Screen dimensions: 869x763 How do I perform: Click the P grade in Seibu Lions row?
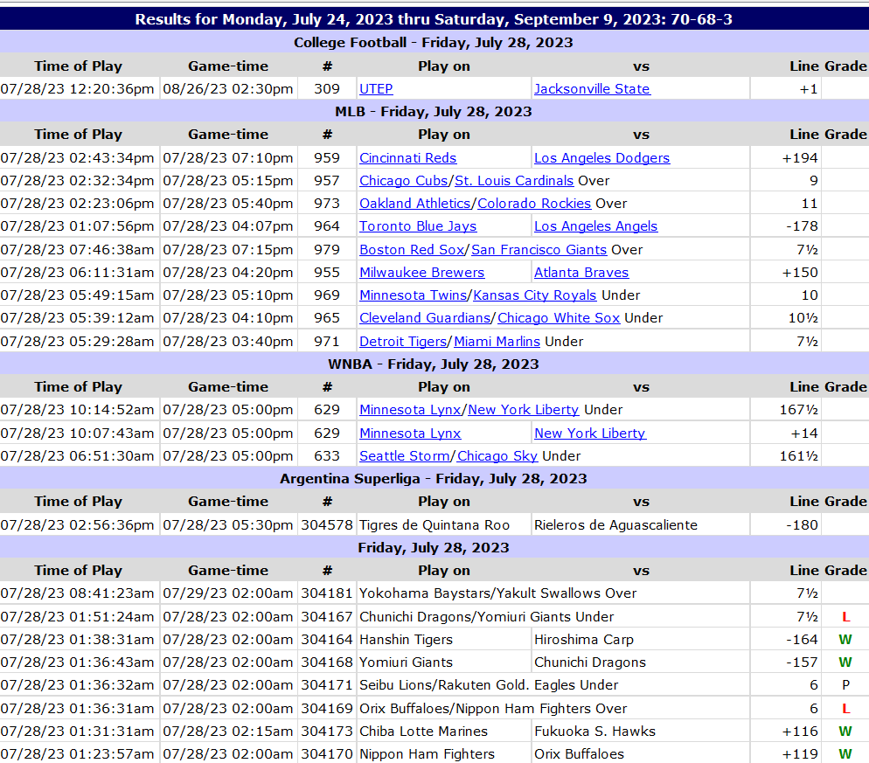click(845, 685)
